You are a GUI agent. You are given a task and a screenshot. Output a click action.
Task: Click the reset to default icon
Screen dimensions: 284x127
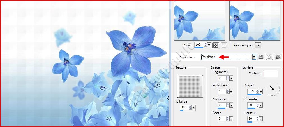(x=278, y=57)
